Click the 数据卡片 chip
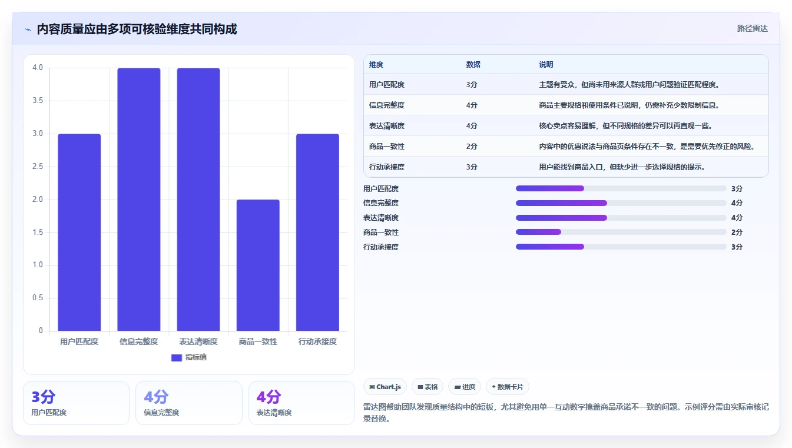The image size is (792, 448). 507,387
